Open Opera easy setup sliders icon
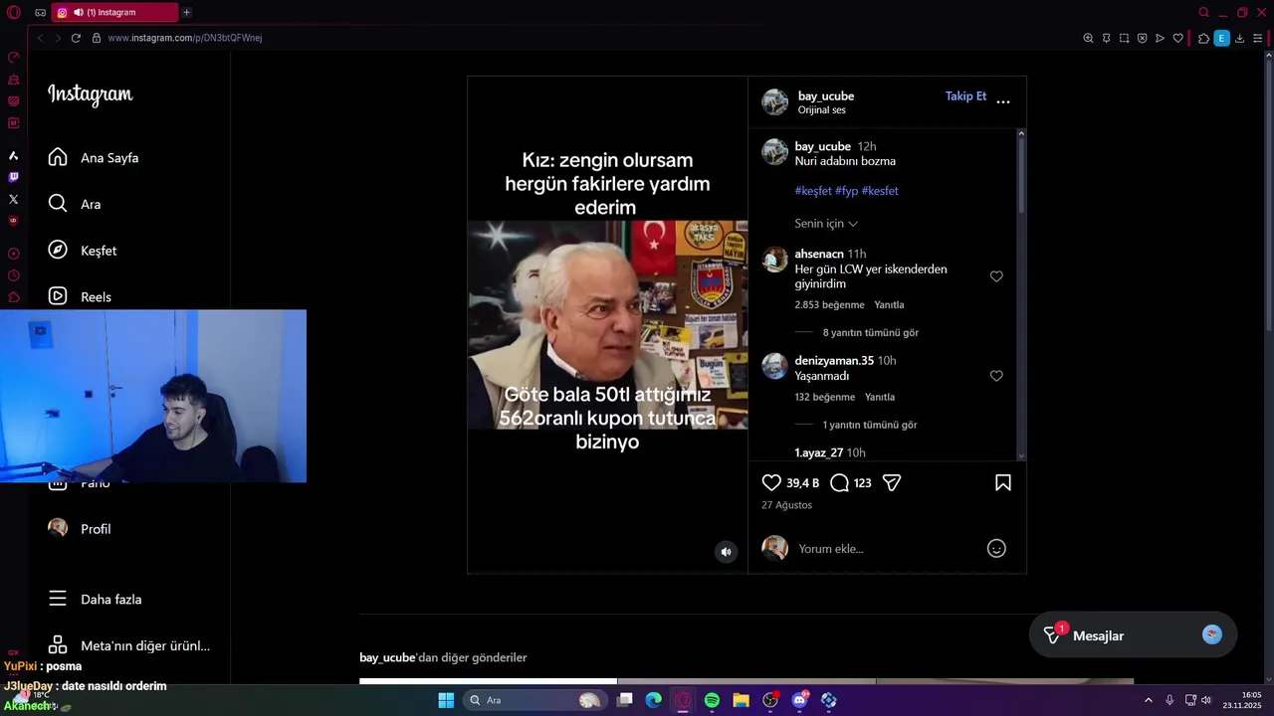 [x=1258, y=38]
